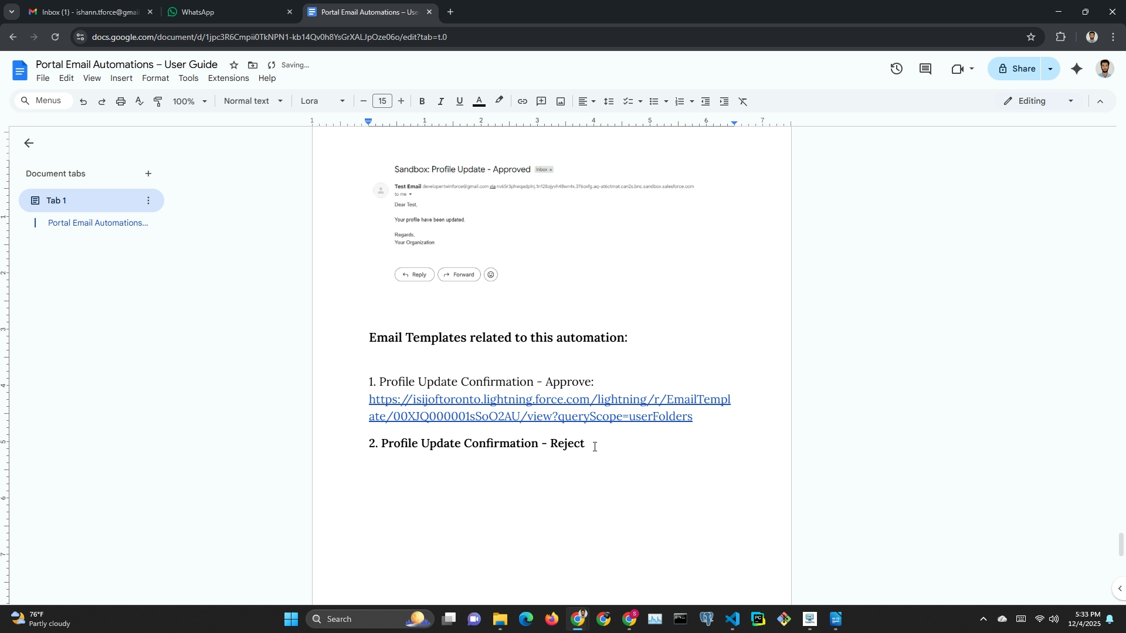
Task: Select the Paint format tool
Action: click(158, 101)
